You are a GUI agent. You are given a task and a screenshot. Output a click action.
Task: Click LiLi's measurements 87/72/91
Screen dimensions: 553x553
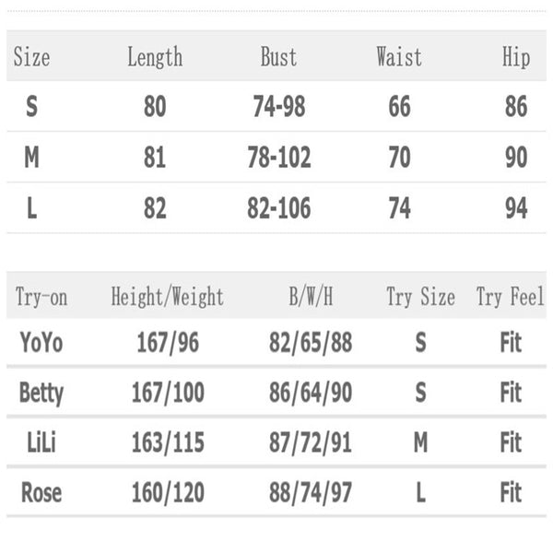(311, 442)
